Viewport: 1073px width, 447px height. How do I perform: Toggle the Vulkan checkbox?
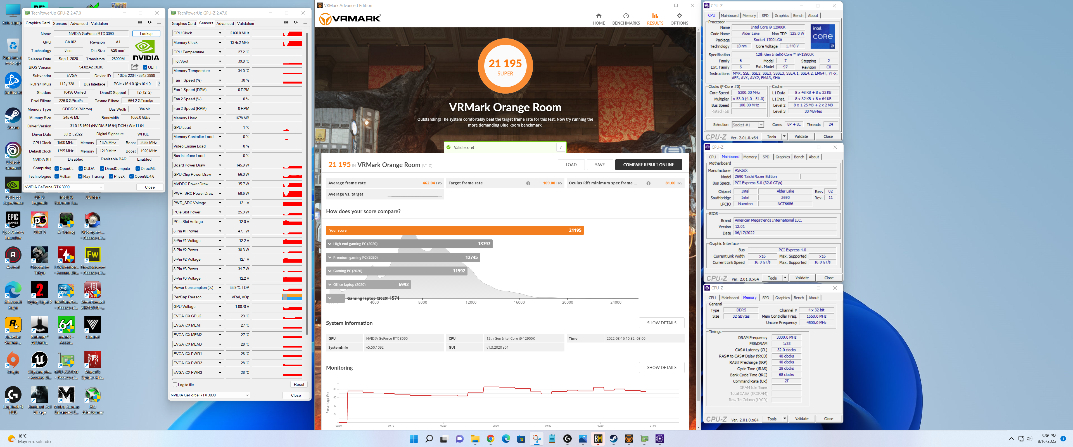coord(57,176)
